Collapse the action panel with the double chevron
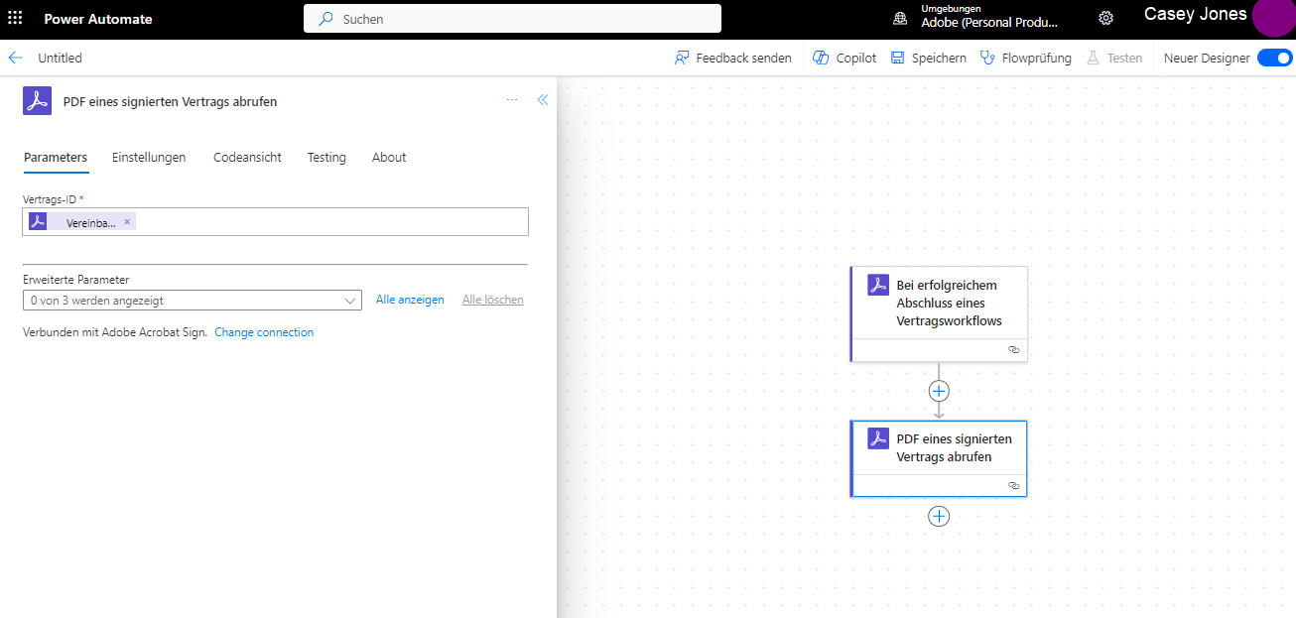This screenshot has width=1296, height=618. (542, 99)
